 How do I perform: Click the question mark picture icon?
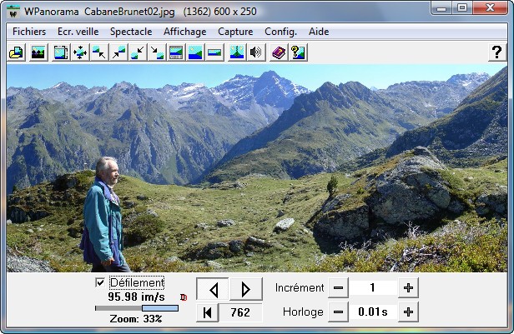[x=298, y=52]
